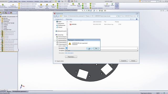Choose Бобышка/основание по сечениям
The height and width of the screenshot is (94, 168).
pos(27,6)
